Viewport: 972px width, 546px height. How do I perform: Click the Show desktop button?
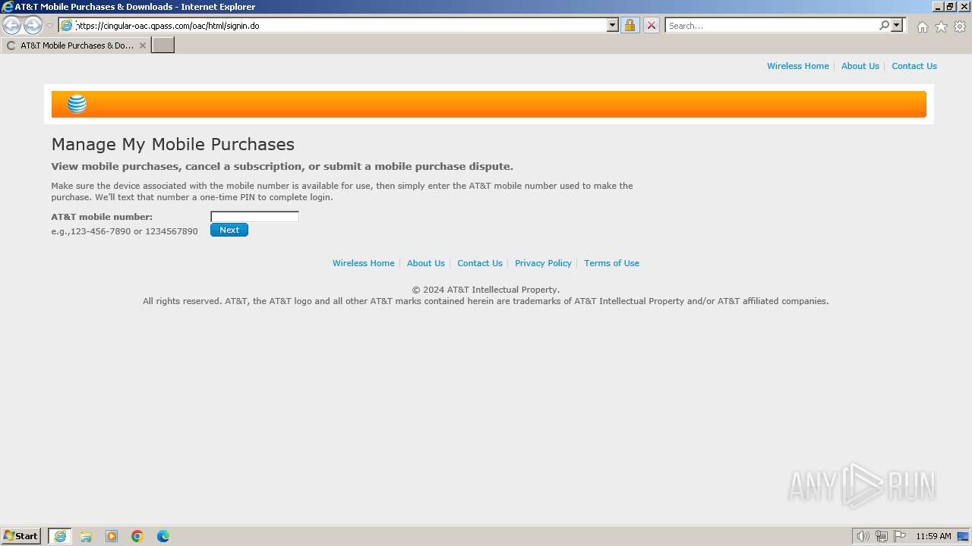(963, 536)
